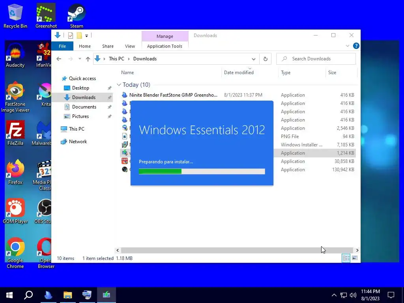The width and height of the screenshot is (404, 303).
Task: Sort by the Size column header
Action: coord(341,73)
